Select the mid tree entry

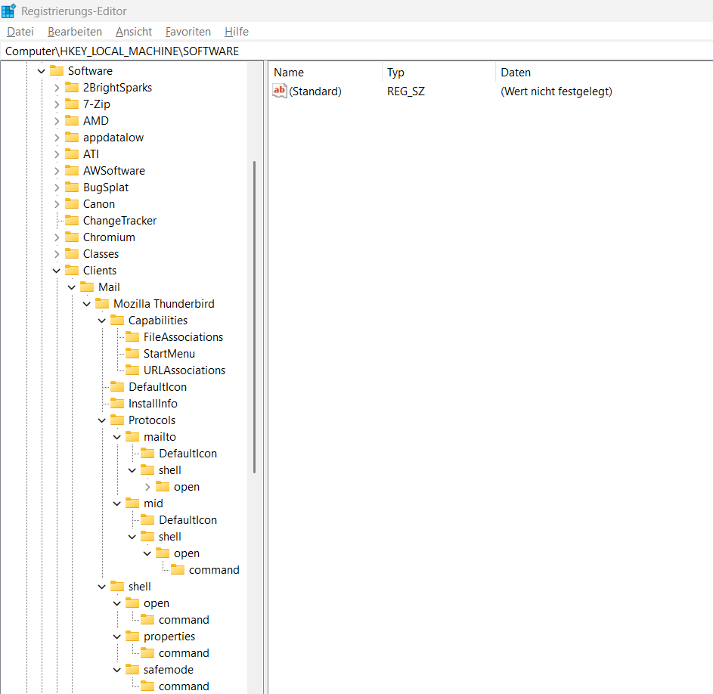coord(153,503)
